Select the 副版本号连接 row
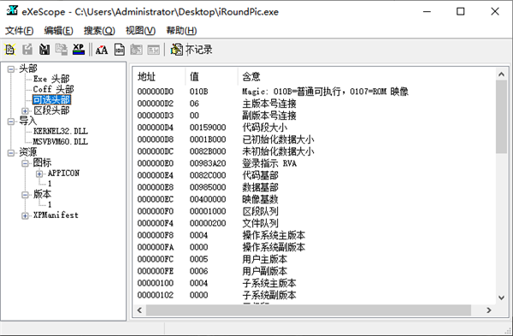This screenshot has height=336, width=513. coord(314,115)
